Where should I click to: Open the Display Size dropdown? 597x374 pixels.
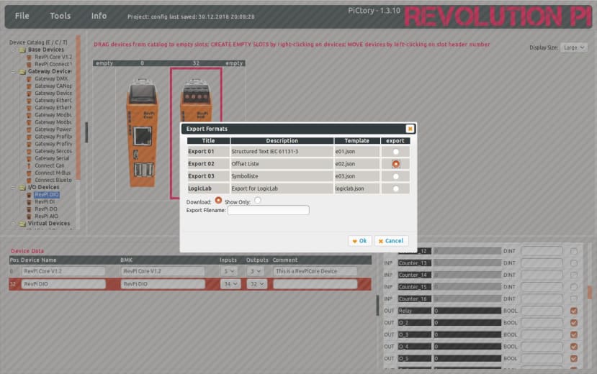[x=573, y=47]
